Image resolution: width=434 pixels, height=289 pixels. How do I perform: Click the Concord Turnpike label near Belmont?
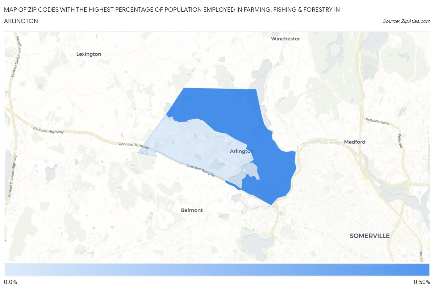(x=201, y=170)
